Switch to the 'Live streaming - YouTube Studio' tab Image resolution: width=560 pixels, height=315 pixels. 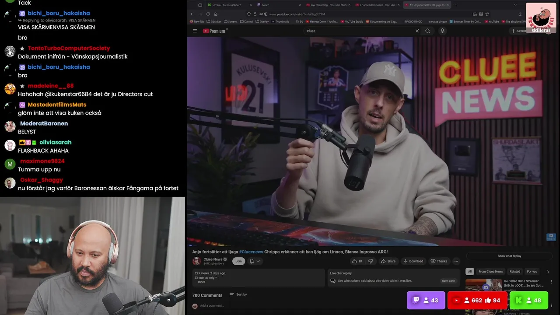click(x=328, y=5)
